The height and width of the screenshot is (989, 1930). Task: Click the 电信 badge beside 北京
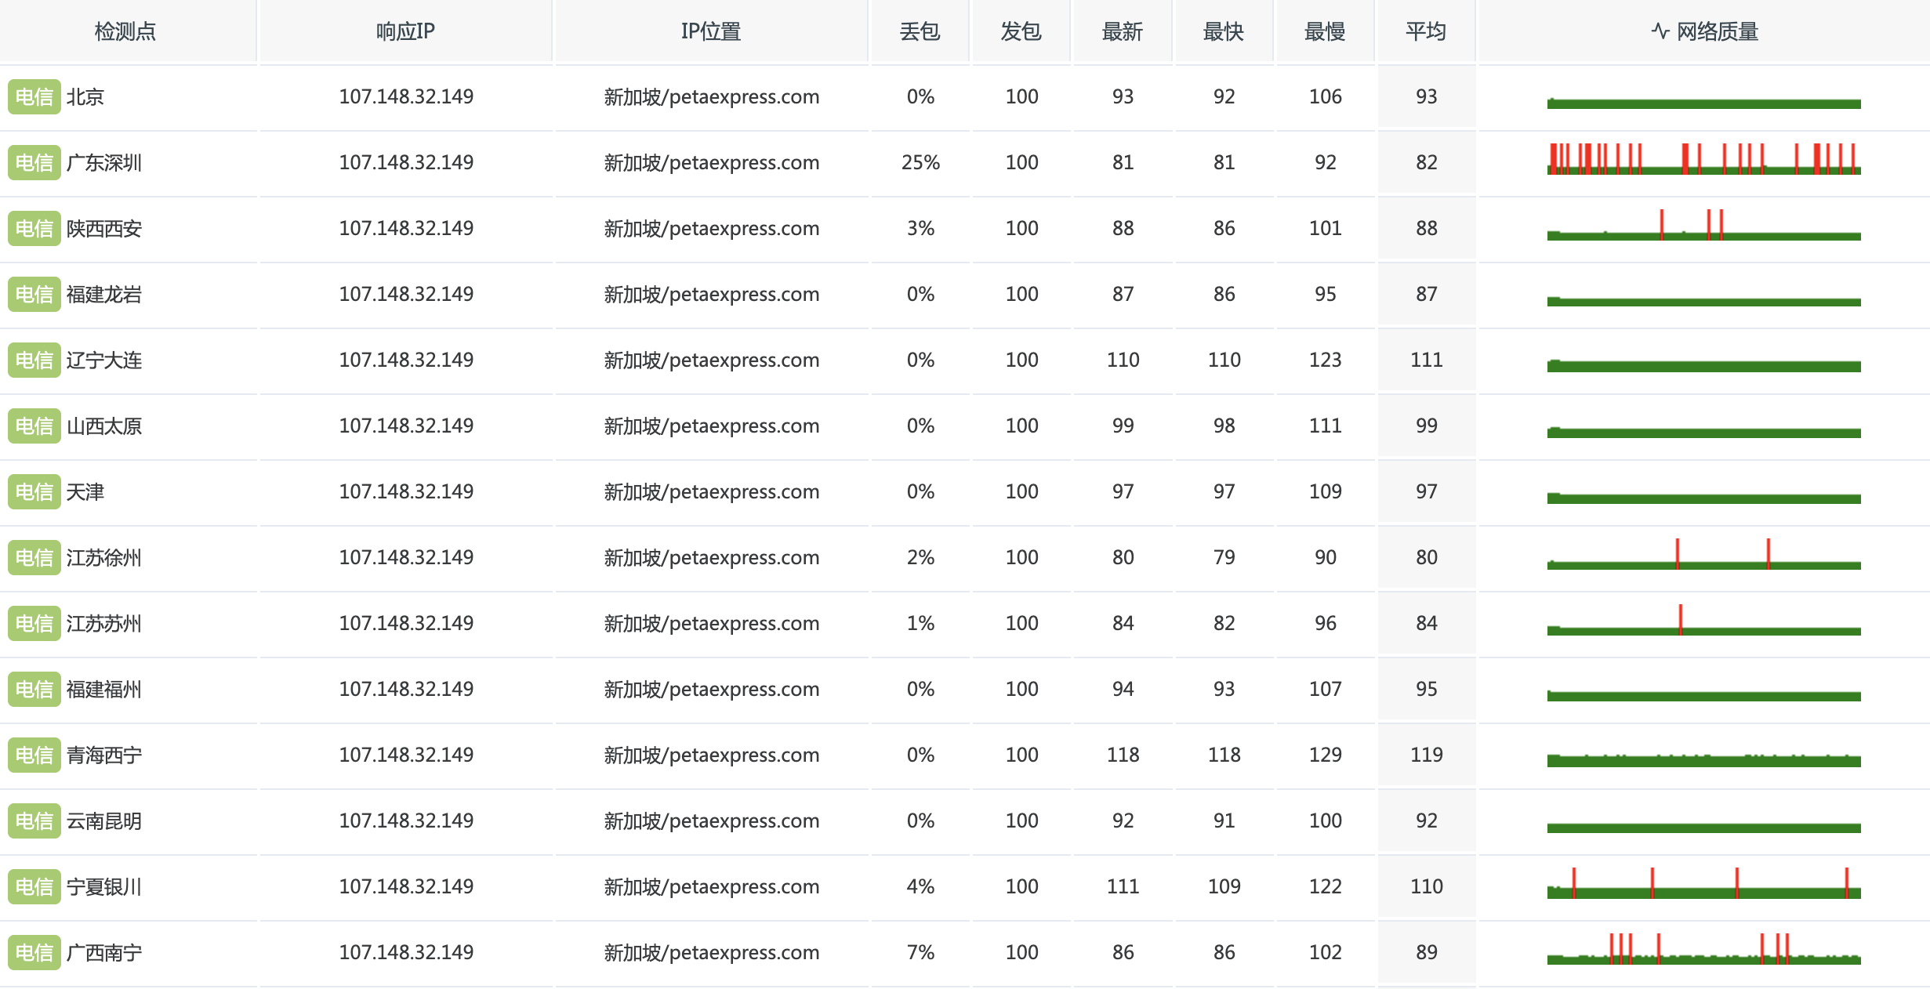coord(34,97)
